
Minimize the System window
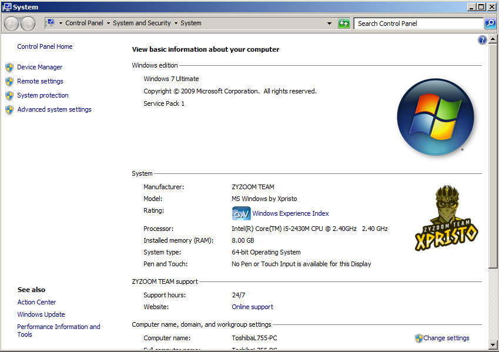tap(471, 7)
